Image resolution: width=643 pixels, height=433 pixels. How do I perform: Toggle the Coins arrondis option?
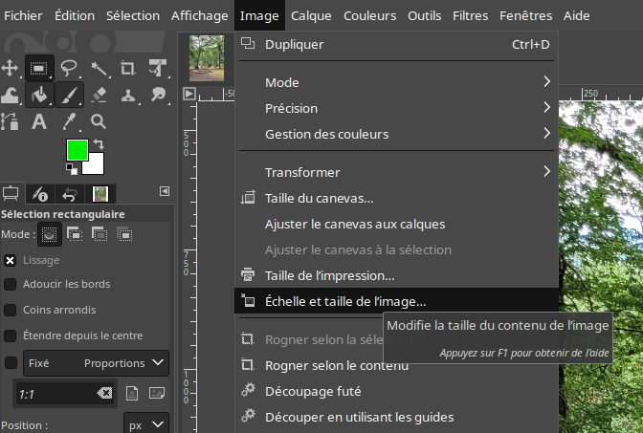pos(11,310)
